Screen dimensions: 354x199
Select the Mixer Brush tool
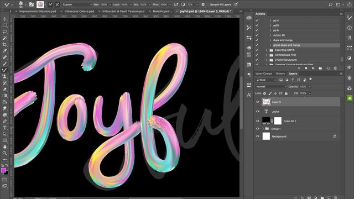coord(4,70)
